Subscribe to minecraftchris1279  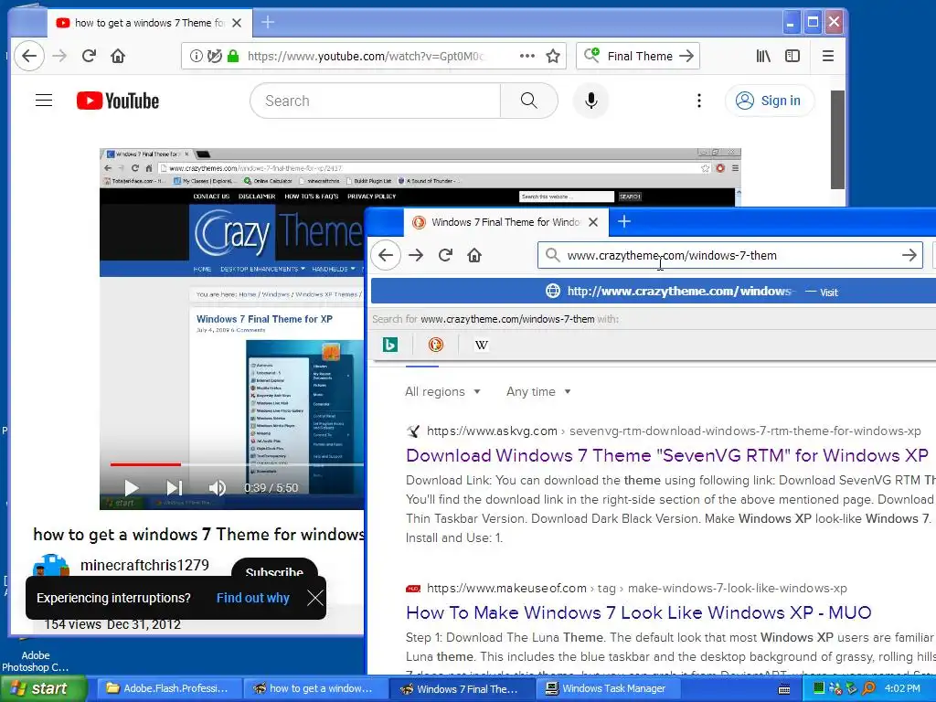(274, 569)
